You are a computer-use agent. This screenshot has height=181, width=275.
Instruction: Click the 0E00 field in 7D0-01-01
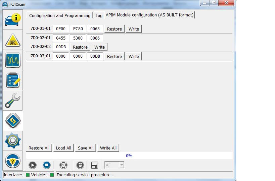coord(61,29)
